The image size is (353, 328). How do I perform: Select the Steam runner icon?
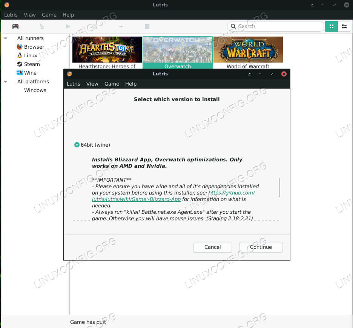[20, 64]
